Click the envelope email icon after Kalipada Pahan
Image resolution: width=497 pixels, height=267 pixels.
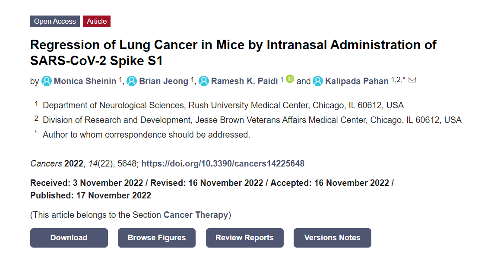click(412, 79)
